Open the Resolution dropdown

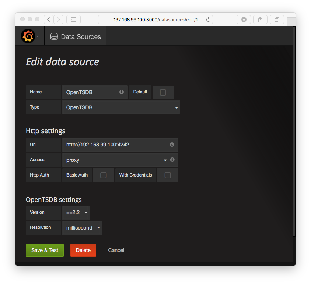(82, 228)
